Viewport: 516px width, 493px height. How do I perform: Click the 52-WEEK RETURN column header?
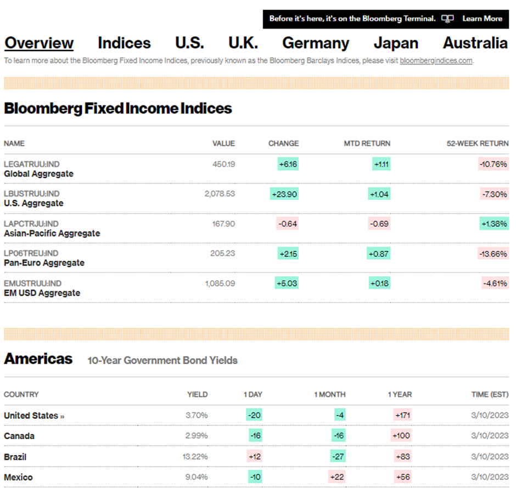tap(478, 143)
